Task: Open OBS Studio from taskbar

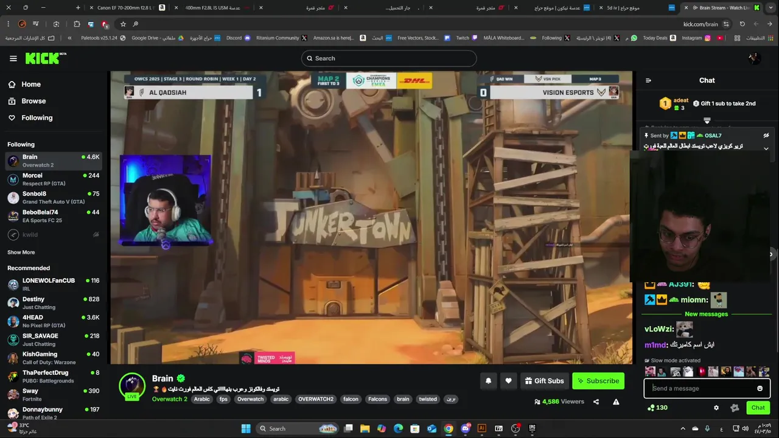Action: tap(515, 428)
